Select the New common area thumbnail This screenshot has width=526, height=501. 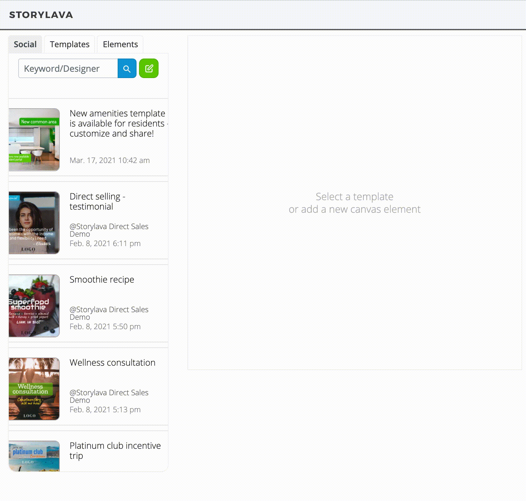click(x=34, y=139)
